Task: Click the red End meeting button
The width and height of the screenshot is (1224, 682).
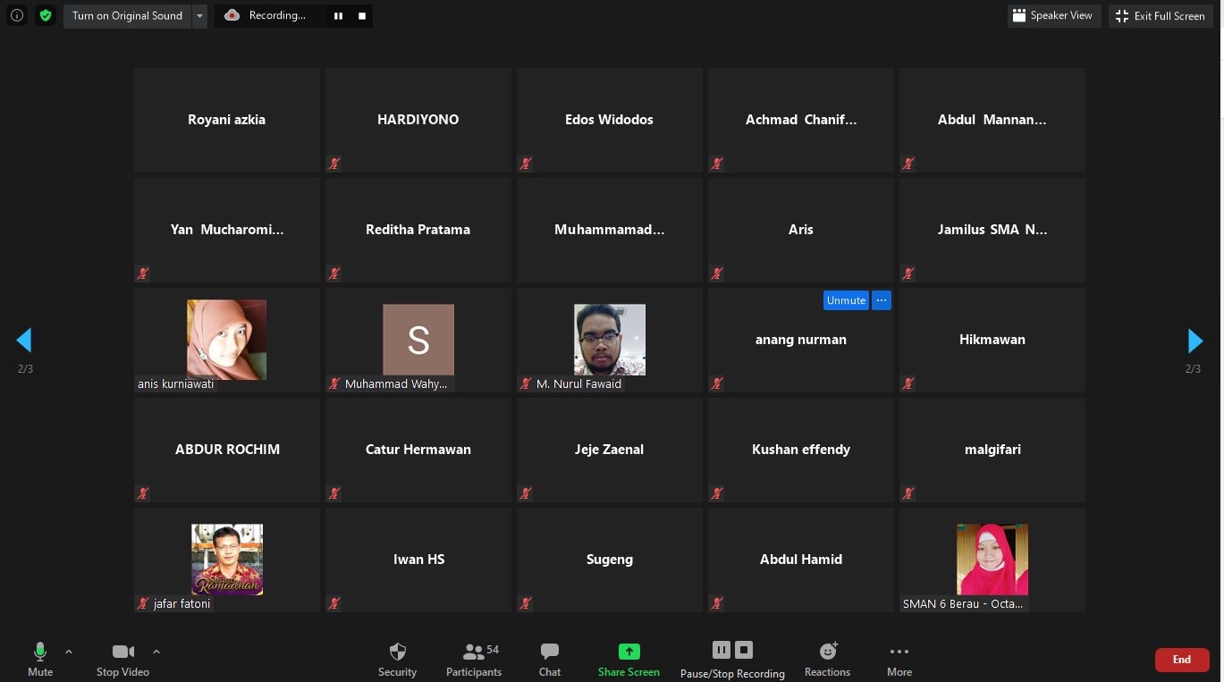Action: (x=1182, y=660)
